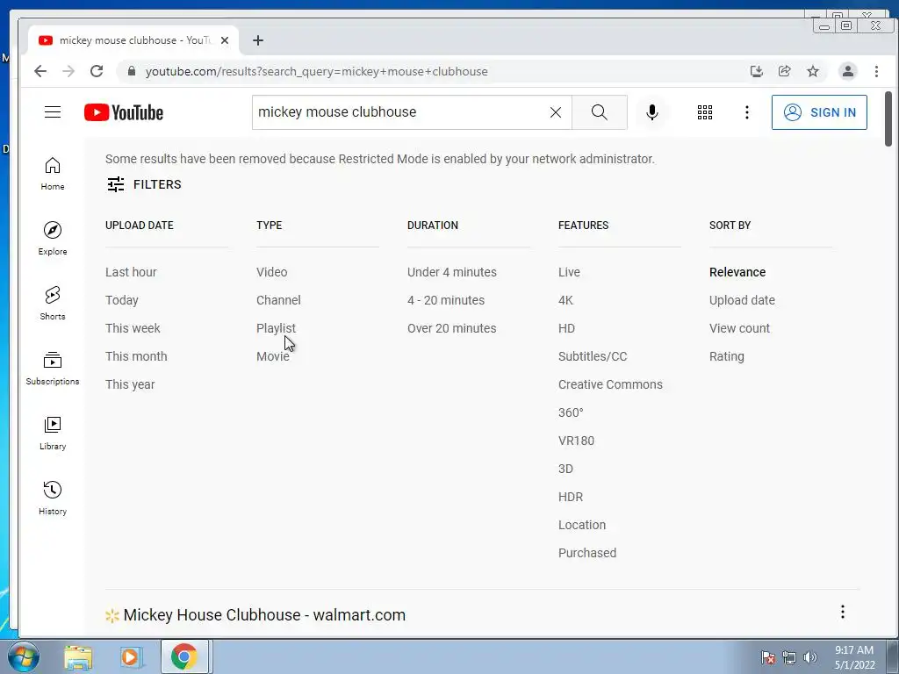
Task: Click the browser address bar URL
Action: (x=316, y=72)
